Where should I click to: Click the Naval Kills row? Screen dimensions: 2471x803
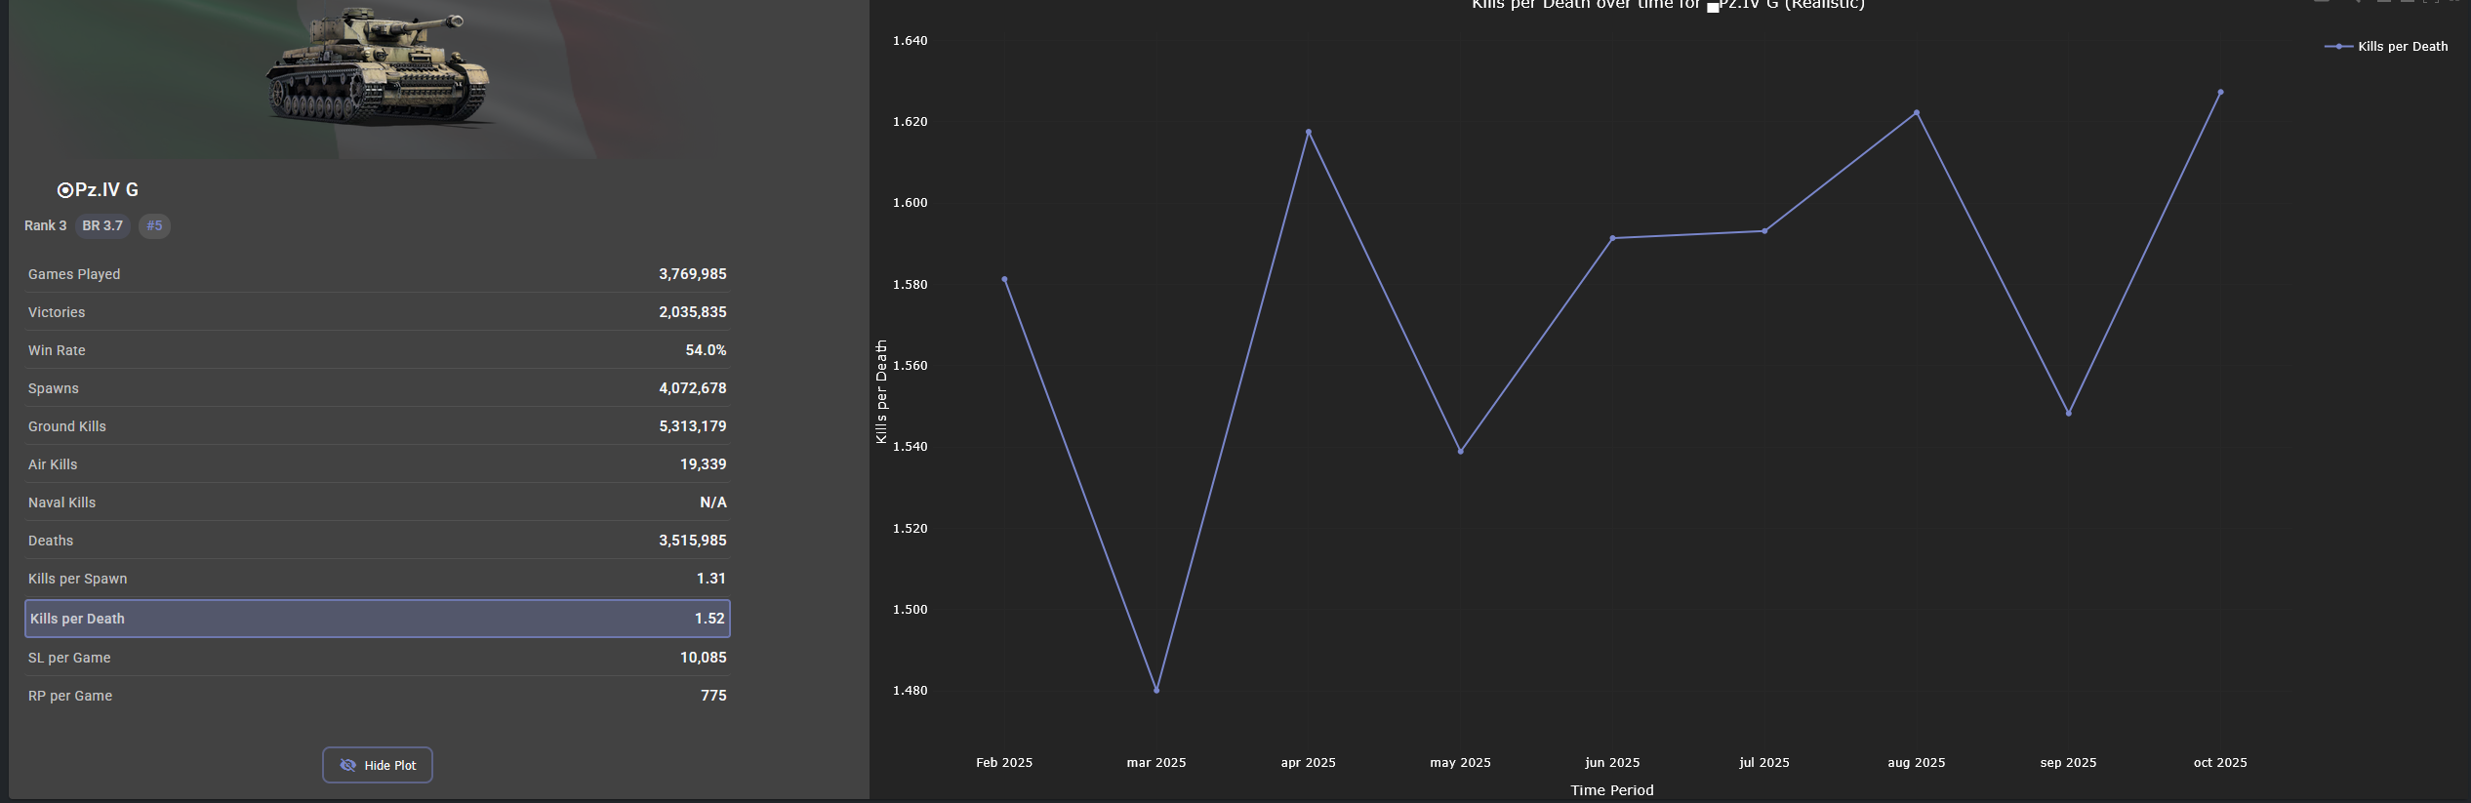point(377,502)
